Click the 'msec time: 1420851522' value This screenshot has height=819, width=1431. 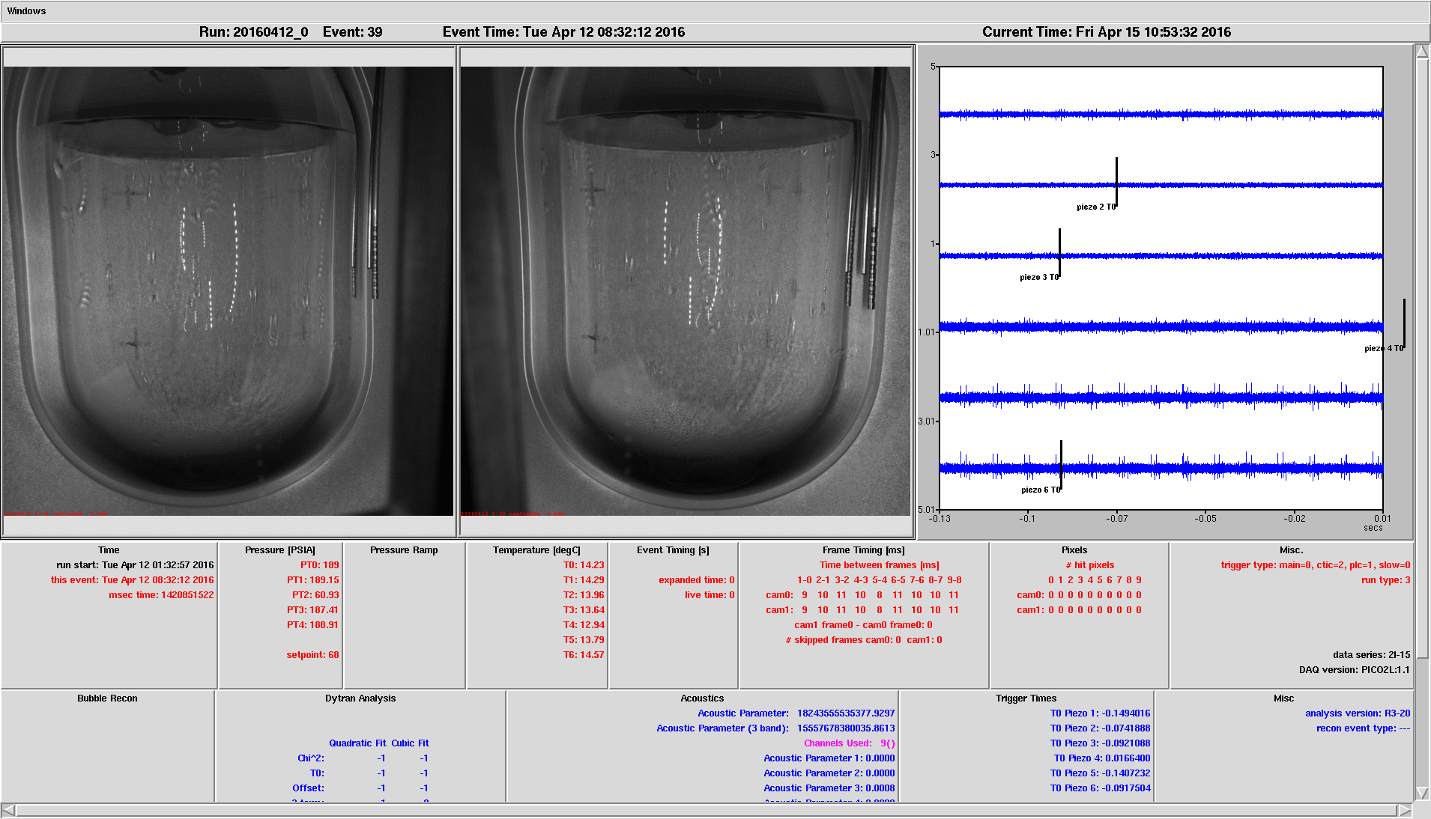coord(161,595)
